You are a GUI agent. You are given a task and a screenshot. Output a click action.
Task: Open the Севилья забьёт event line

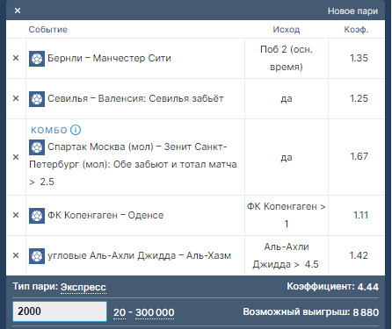tap(135, 98)
